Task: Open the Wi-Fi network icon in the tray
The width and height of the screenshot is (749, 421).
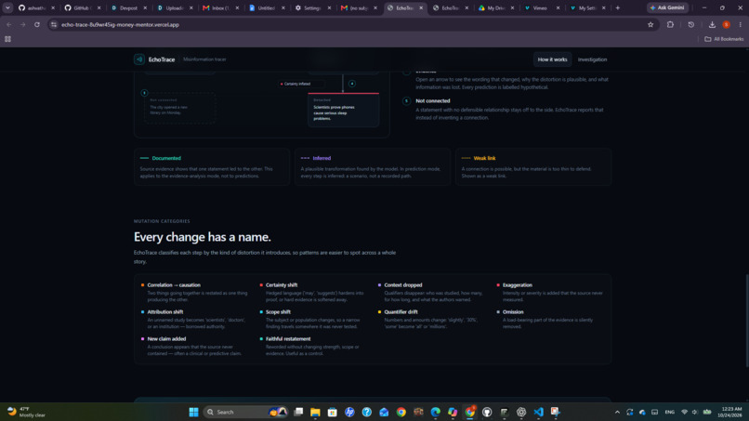Action: 685,412
